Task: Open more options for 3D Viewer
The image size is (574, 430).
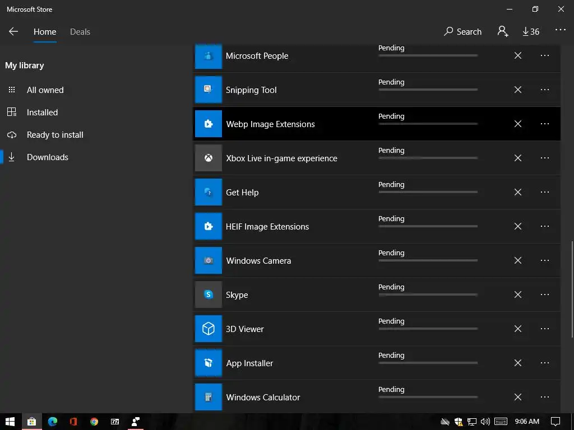Action: pyautogui.click(x=545, y=329)
